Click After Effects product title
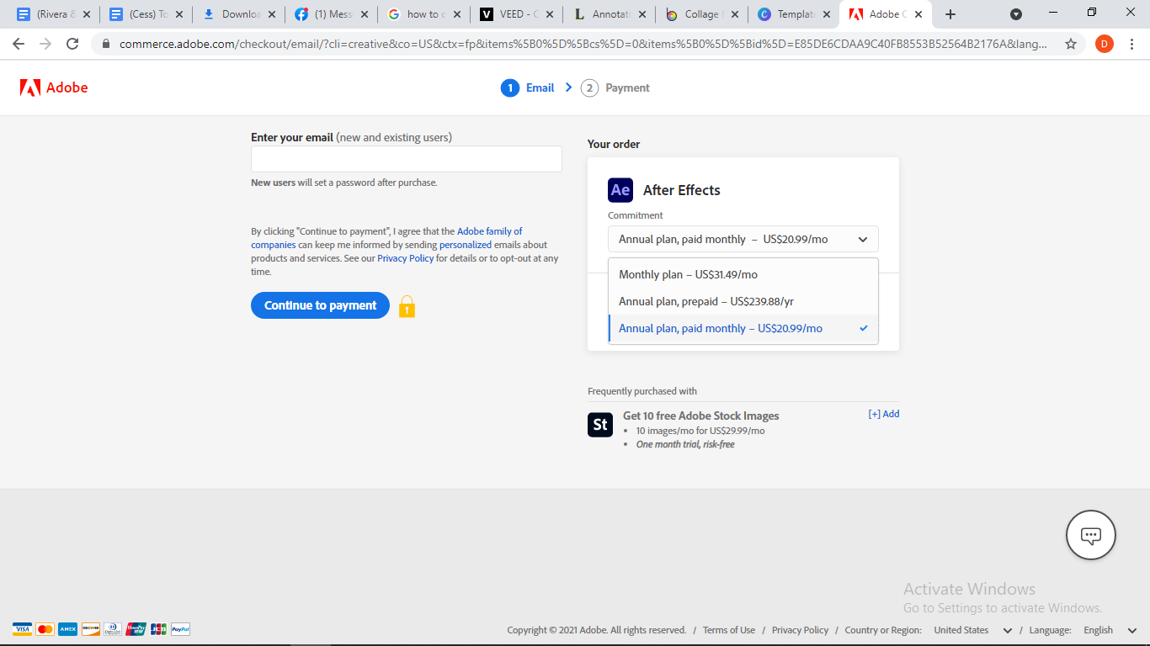This screenshot has height=646, width=1150. 681,190
